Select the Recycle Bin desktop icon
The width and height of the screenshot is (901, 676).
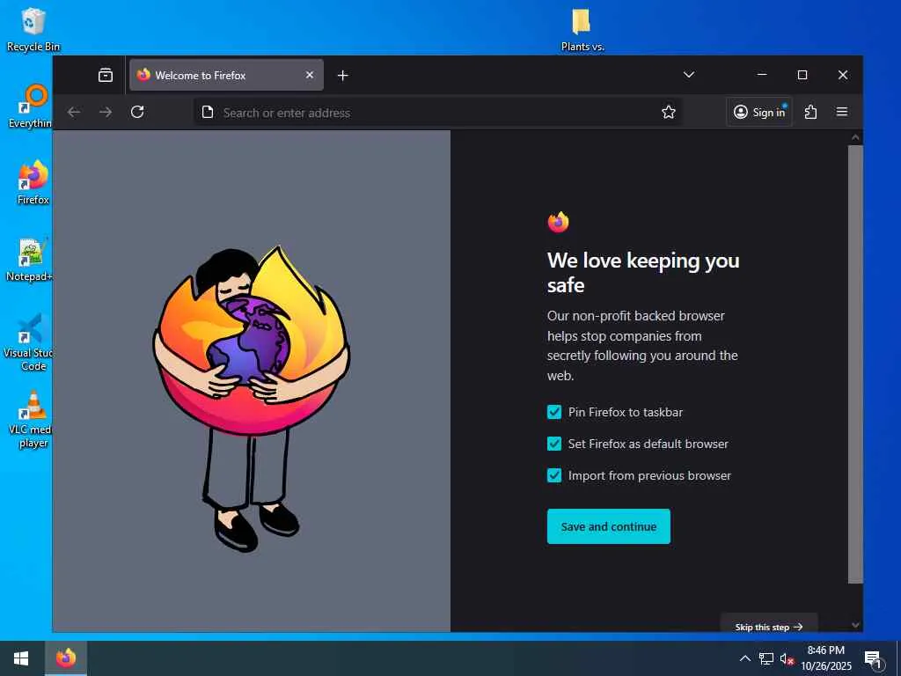point(33,30)
